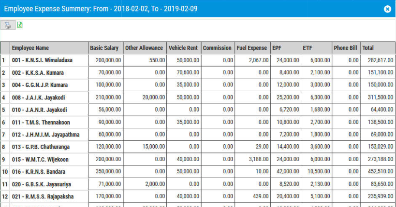Click the 452,510.00 total cell

[x=377, y=172]
